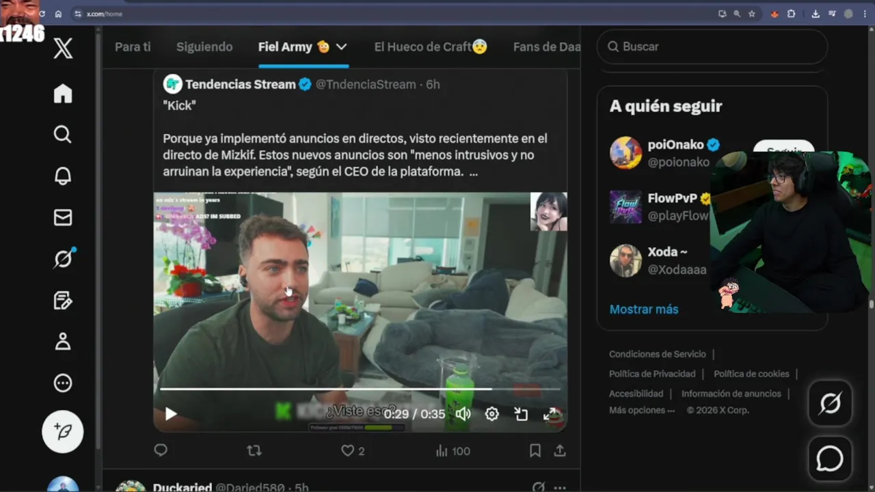Open Tendencias Stream profile name

tap(240, 84)
